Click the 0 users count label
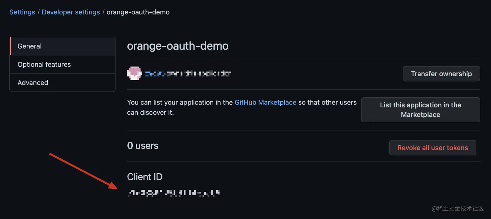 pos(143,146)
